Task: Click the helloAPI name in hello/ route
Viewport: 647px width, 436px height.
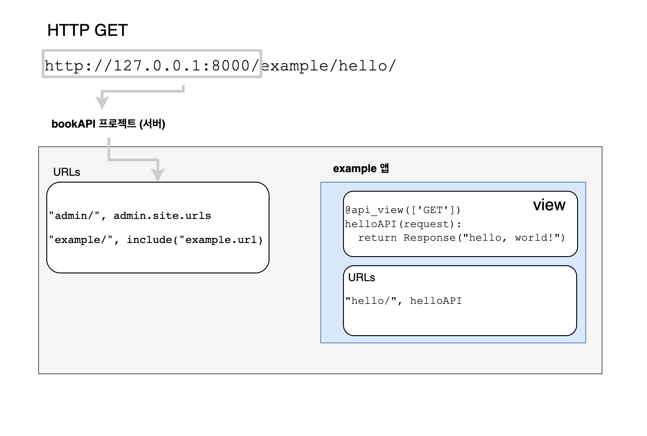Action: point(436,301)
